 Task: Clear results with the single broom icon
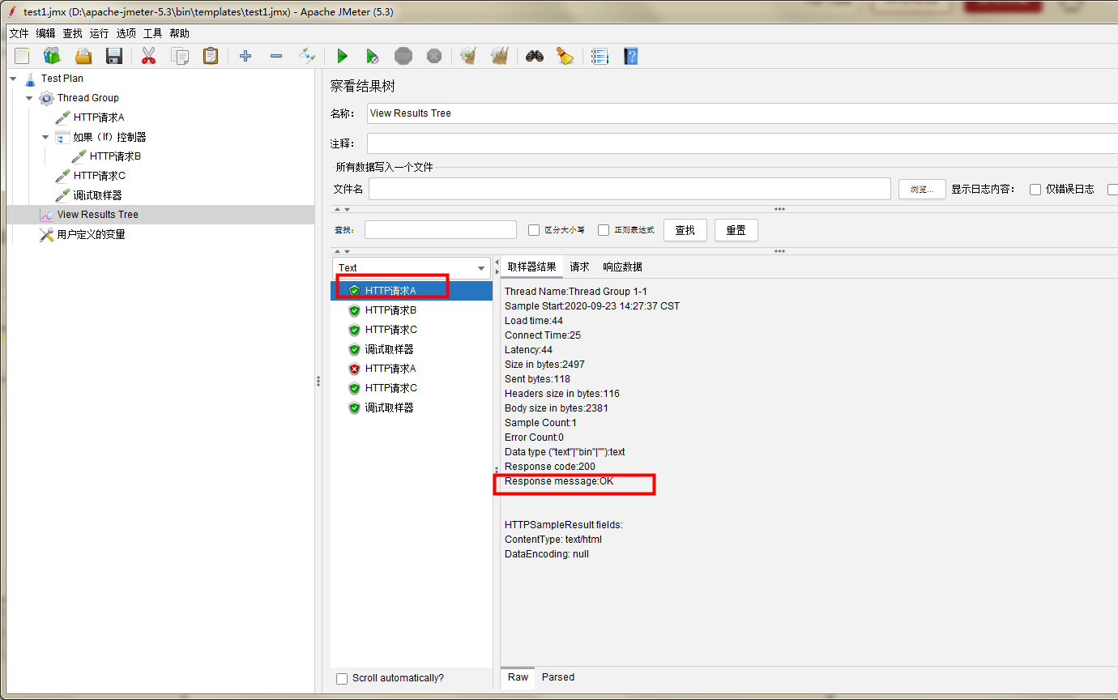pyautogui.click(x=467, y=56)
